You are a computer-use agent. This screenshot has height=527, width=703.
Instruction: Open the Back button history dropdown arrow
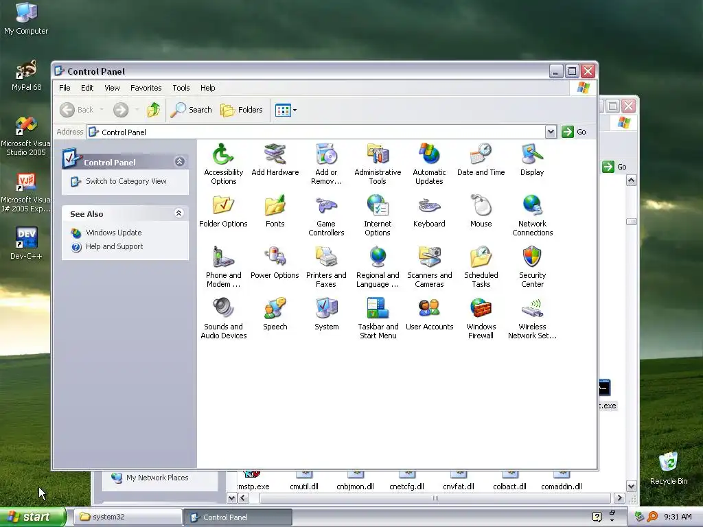(x=102, y=110)
